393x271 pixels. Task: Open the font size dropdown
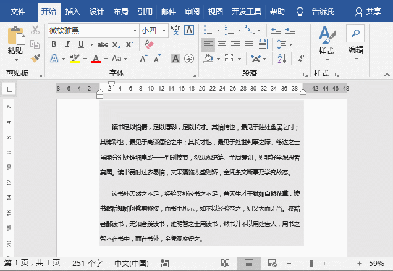click(163, 30)
